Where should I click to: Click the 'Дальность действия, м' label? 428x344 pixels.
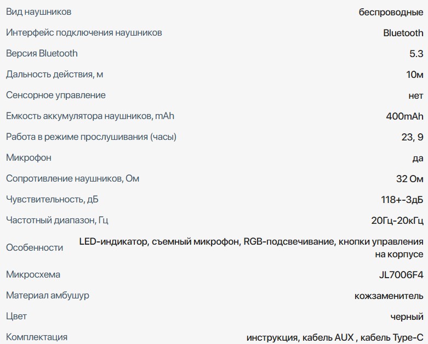point(55,74)
